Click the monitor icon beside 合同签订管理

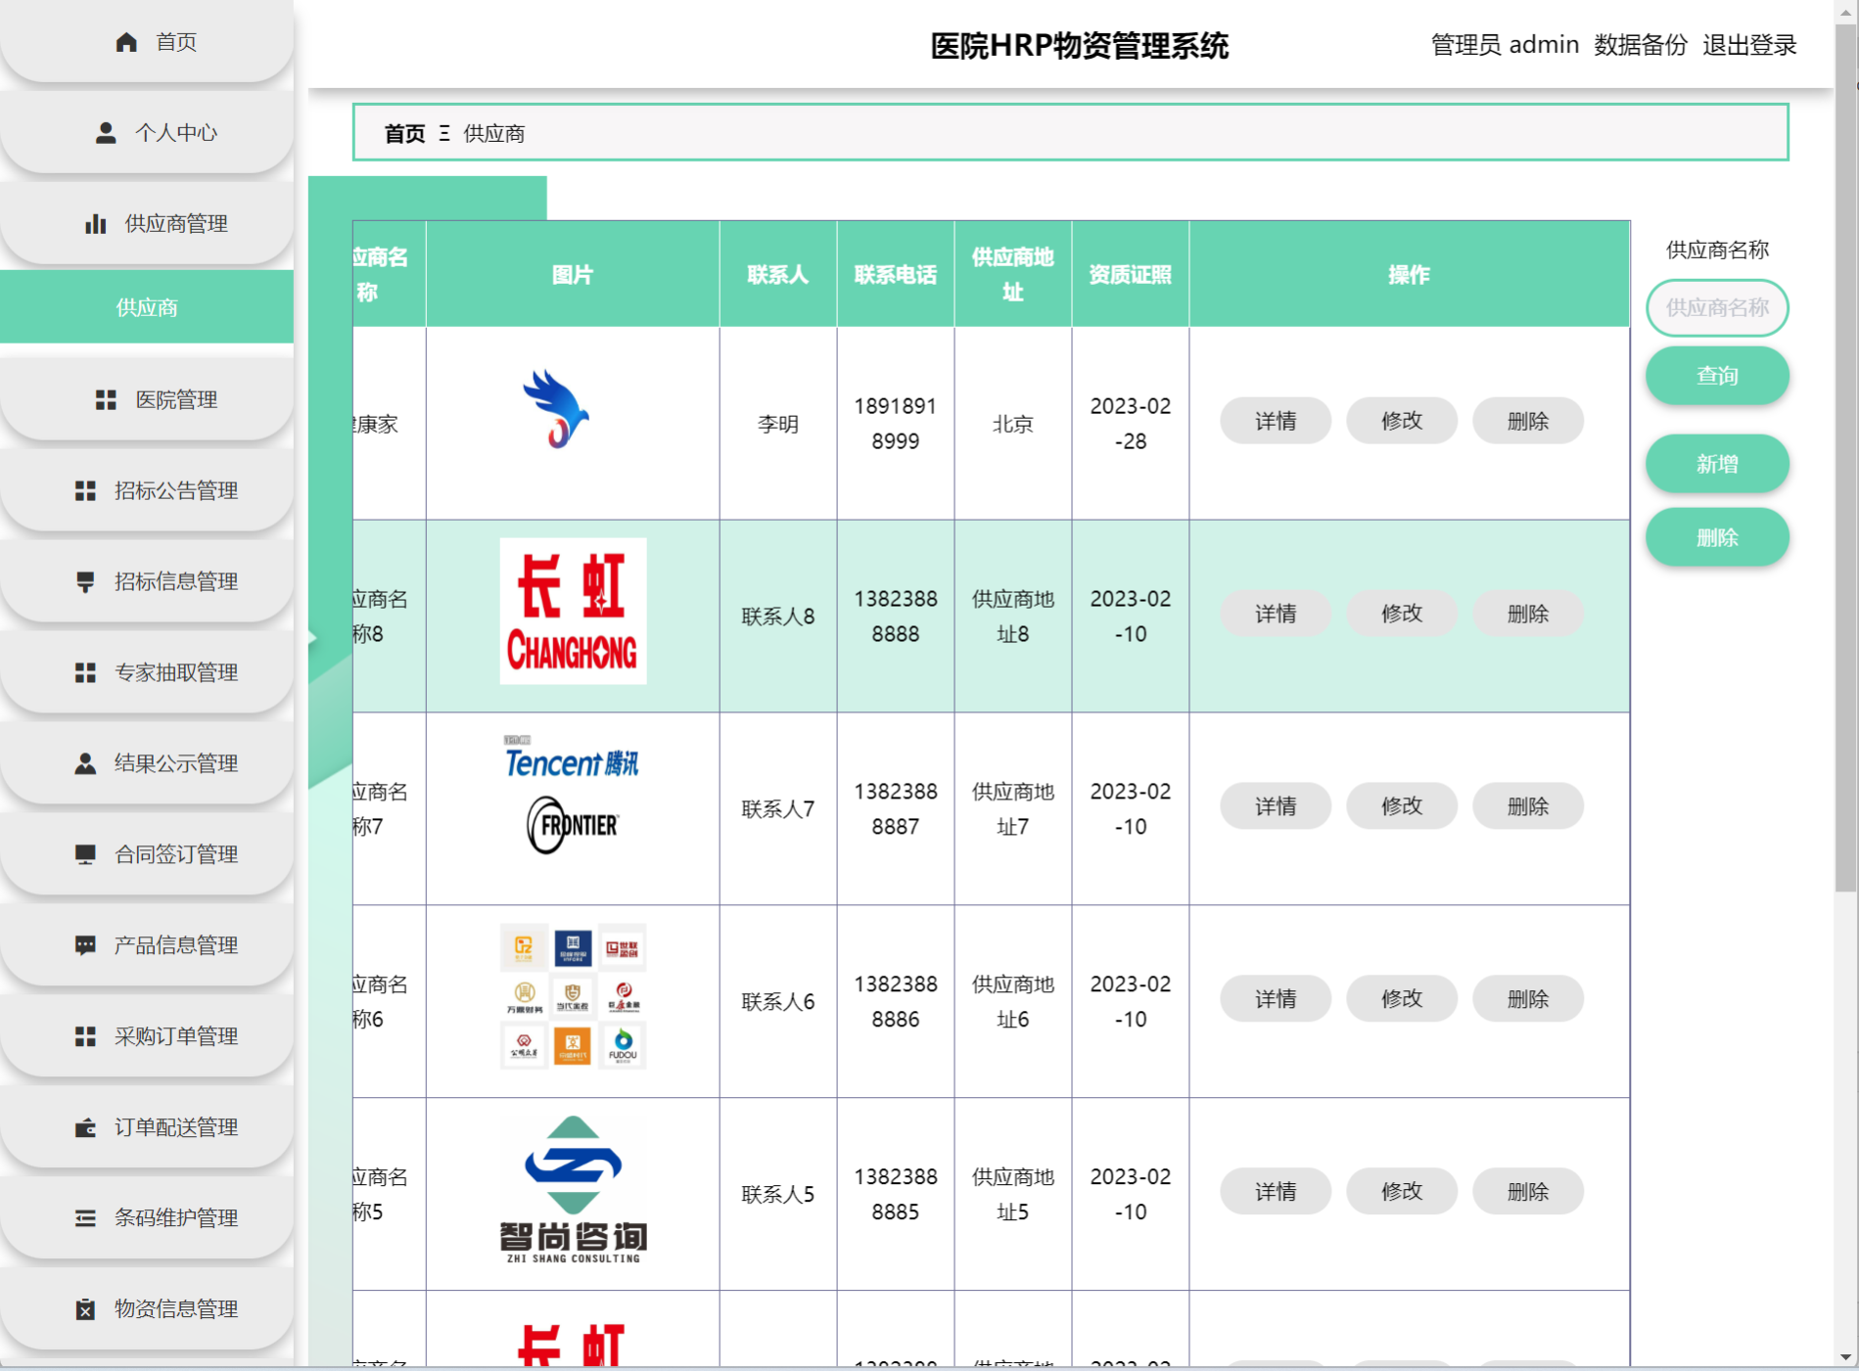[85, 855]
